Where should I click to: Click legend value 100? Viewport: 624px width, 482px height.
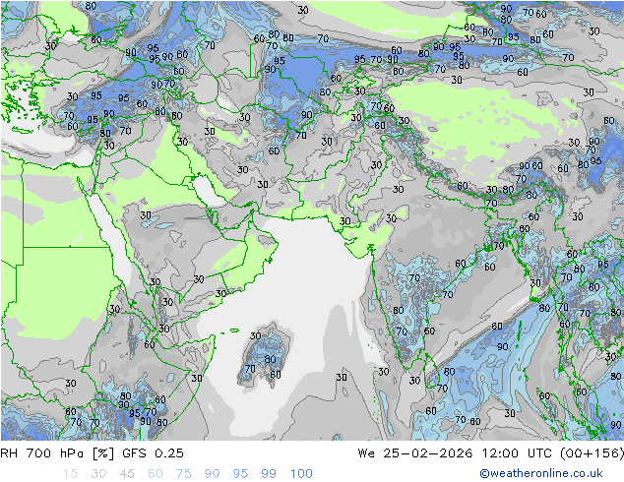[x=301, y=473]
